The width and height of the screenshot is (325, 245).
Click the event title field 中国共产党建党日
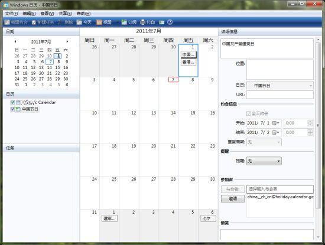click(x=267, y=48)
